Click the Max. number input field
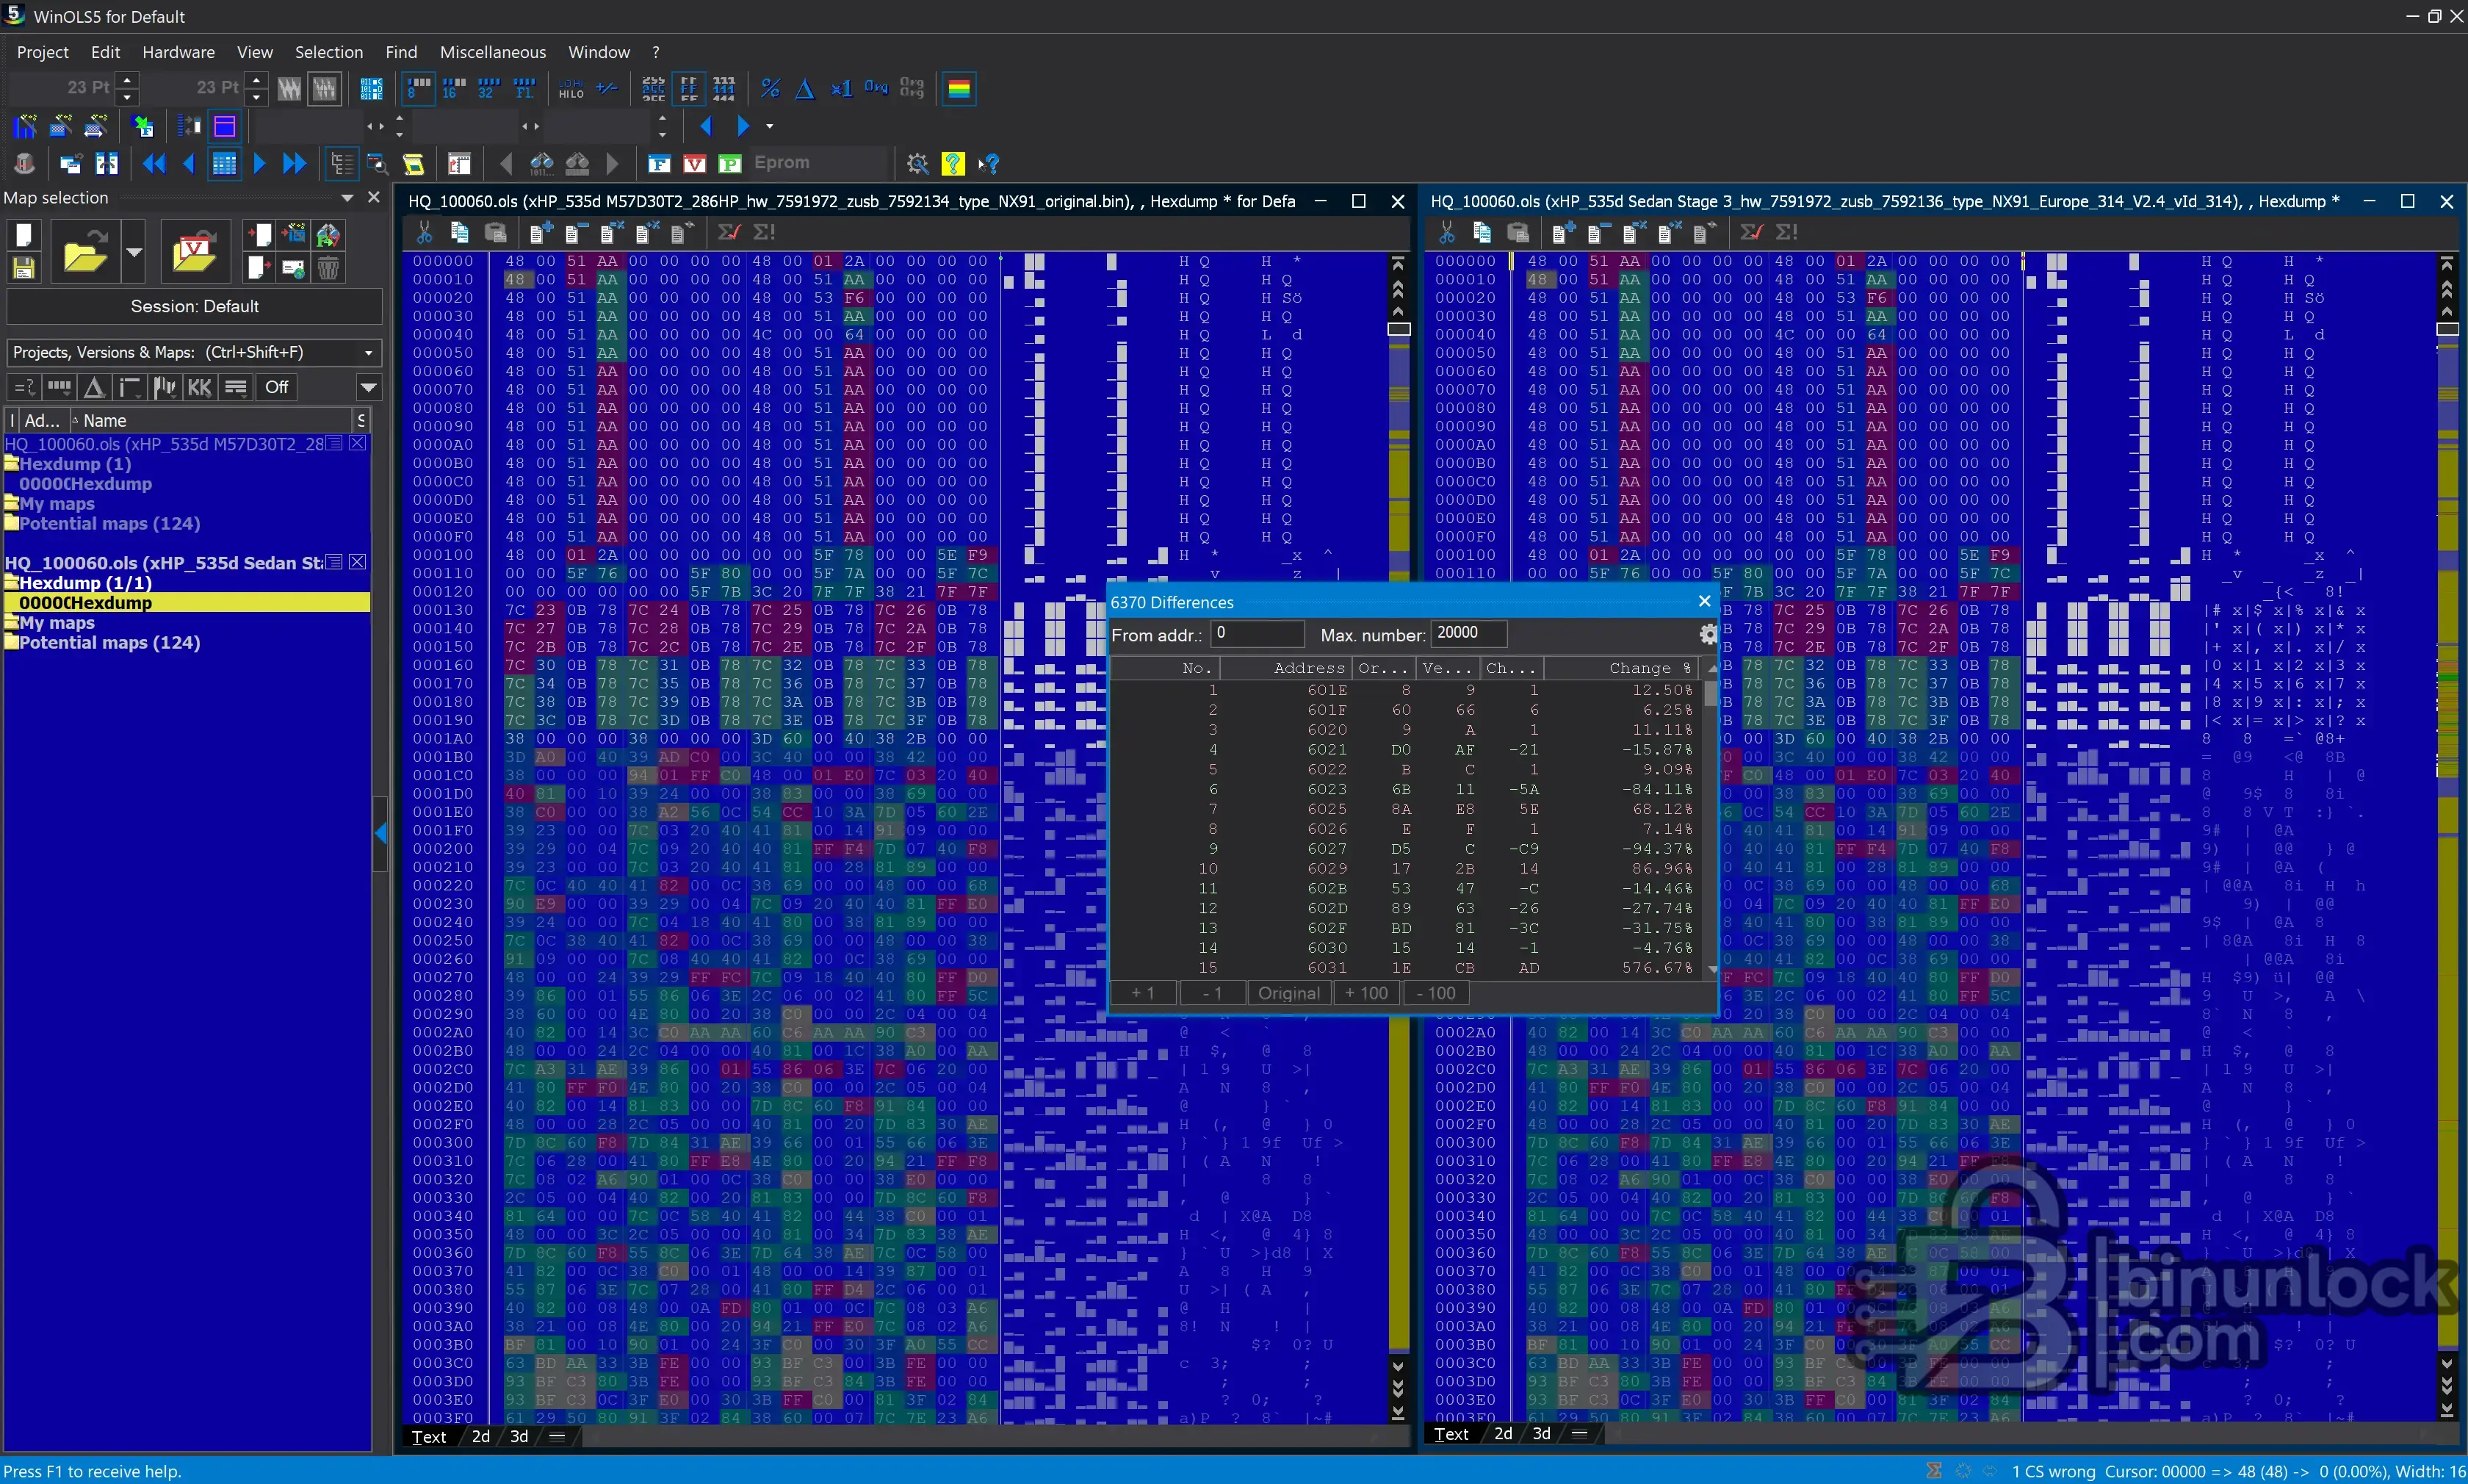2468x1484 pixels. pos(1468,633)
